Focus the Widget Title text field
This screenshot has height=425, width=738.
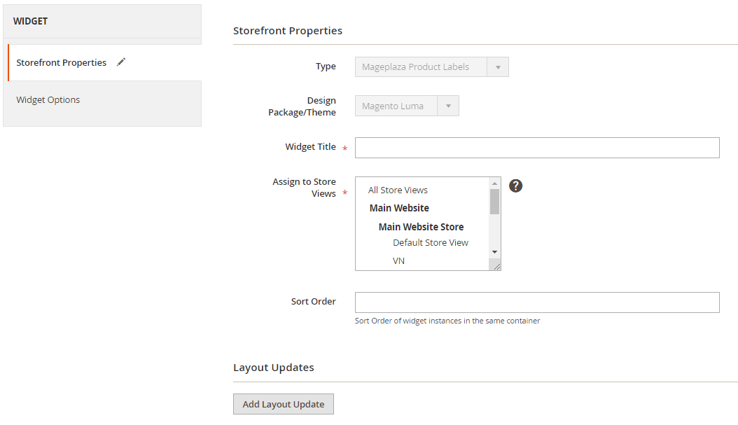tap(536, 148)
